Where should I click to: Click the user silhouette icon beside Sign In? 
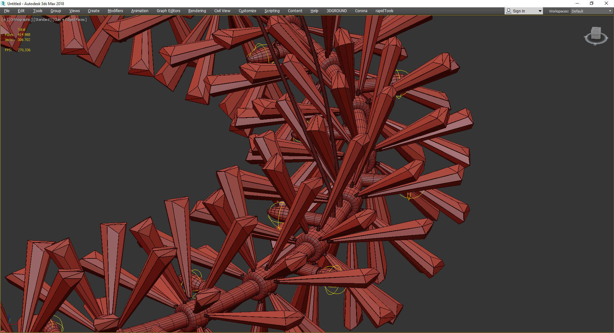point(508,11)
